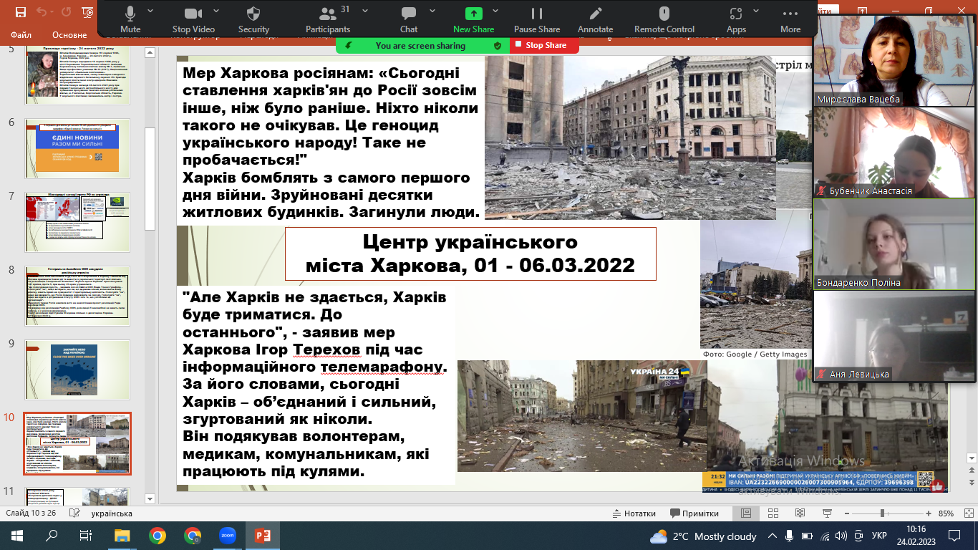The image size is (978, 550).
Task: Open Reading view from the status bar
Action: point(800,513)
